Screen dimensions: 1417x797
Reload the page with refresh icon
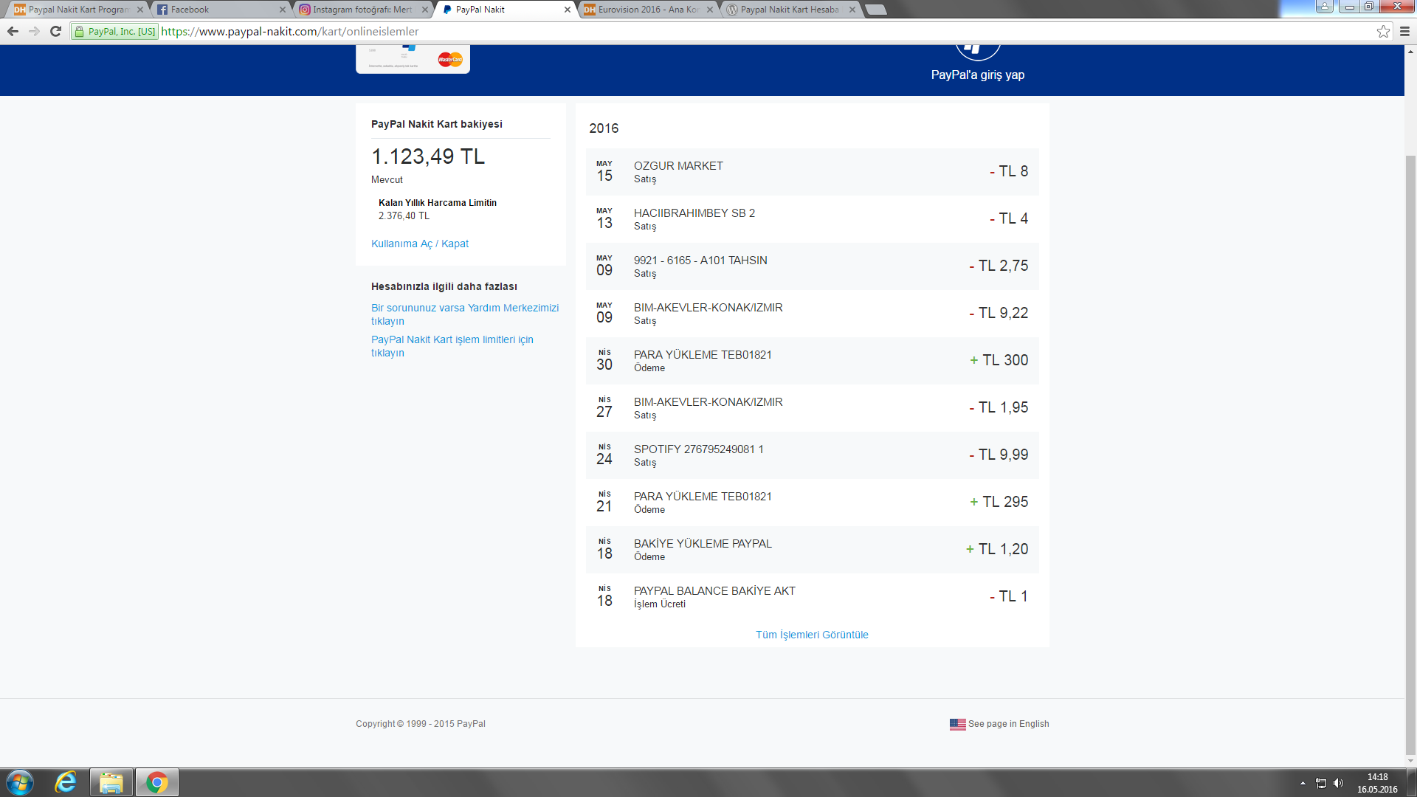coord(55,31)
